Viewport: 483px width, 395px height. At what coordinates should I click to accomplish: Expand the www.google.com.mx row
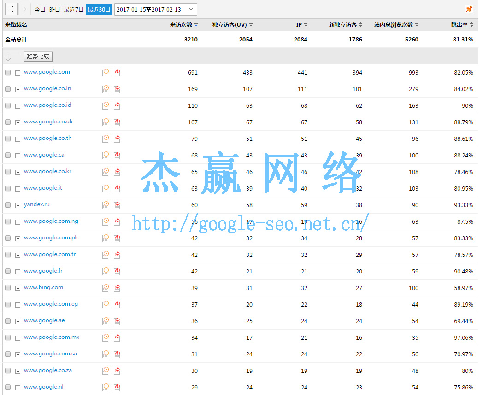point(18,338)
